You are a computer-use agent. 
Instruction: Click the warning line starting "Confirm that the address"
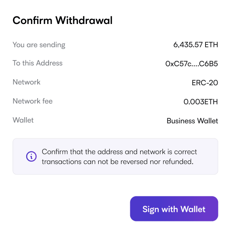pos(119,152)
